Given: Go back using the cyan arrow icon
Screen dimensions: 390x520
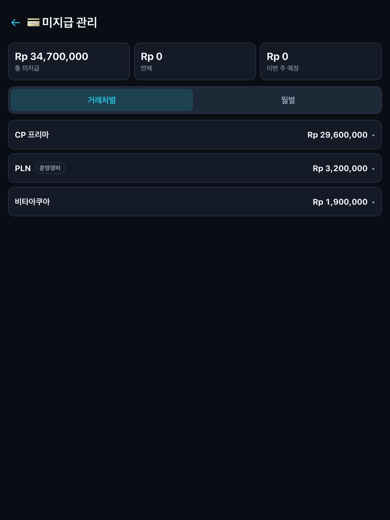Looking at the screenshot, I should (16, 23).
